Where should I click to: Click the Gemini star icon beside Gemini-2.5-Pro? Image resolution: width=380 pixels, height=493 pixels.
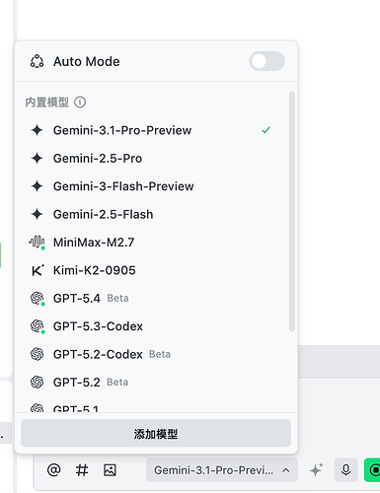click(37, 159)
